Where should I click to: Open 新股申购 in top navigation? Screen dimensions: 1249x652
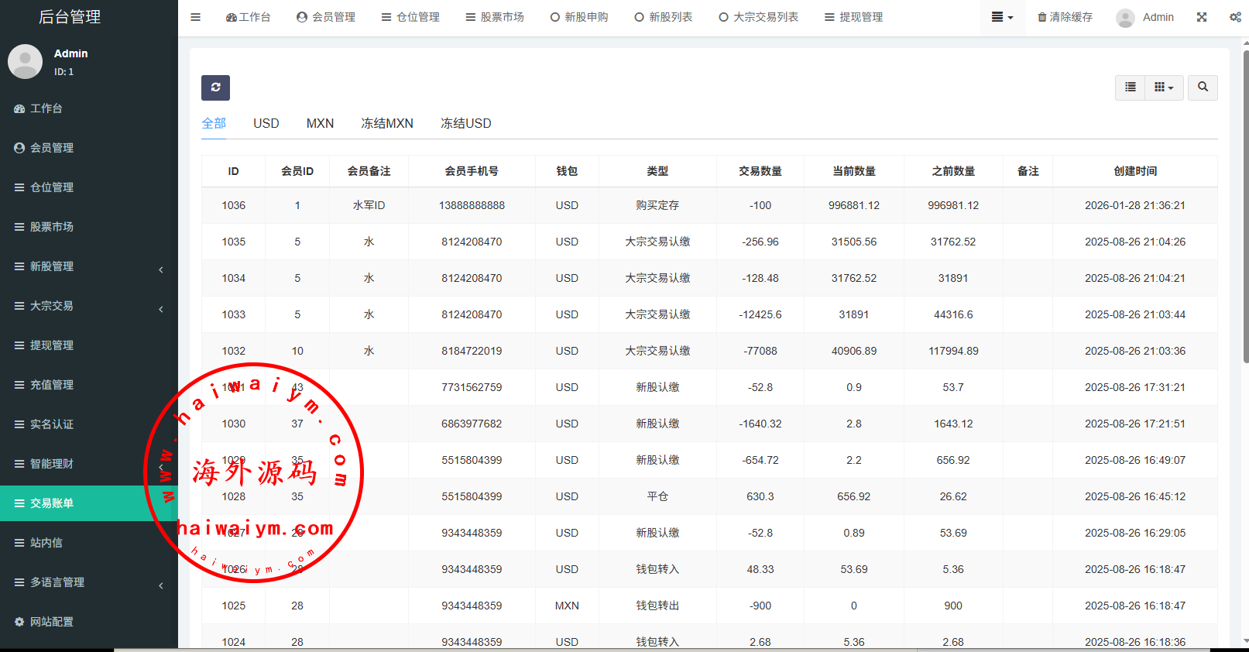pyautogui.click(x=579, y=17)
